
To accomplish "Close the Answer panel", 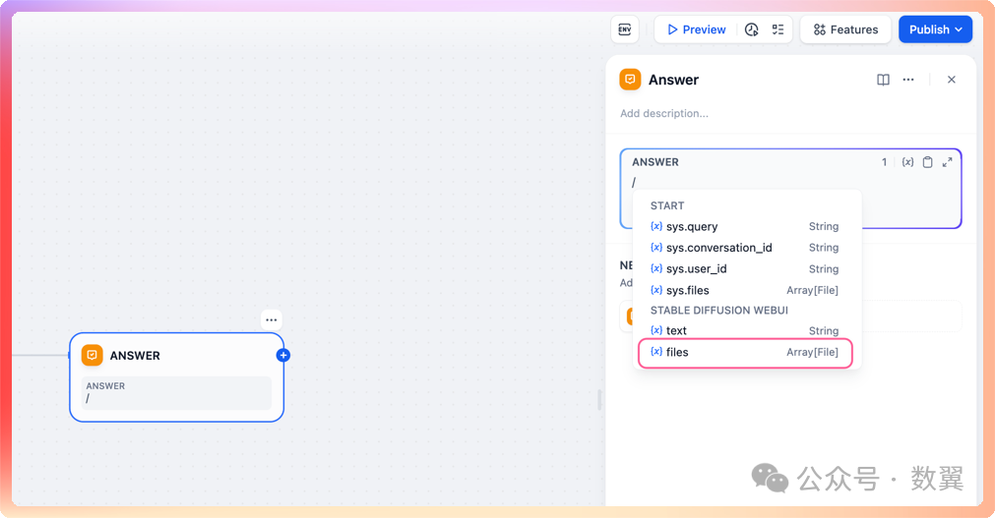I will click(x=952, y=80).
